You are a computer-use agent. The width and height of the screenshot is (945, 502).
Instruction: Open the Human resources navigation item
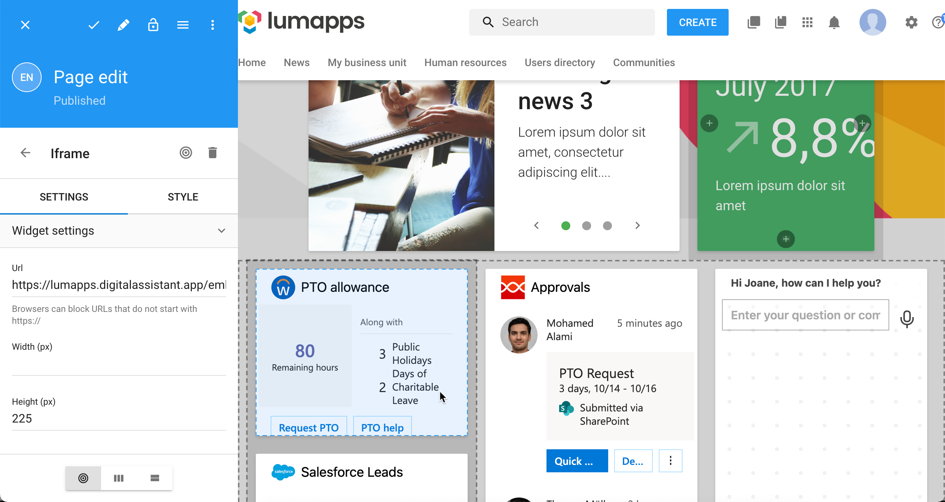tap(465, 62)
